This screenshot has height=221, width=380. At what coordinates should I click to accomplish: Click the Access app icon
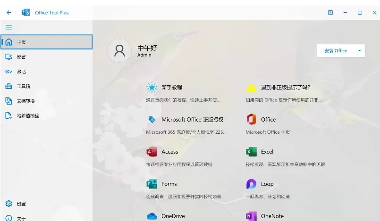coord(152,152)
